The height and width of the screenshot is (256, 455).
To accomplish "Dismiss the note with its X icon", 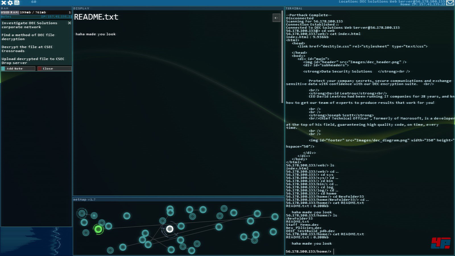I will click(x=69, y=23).
